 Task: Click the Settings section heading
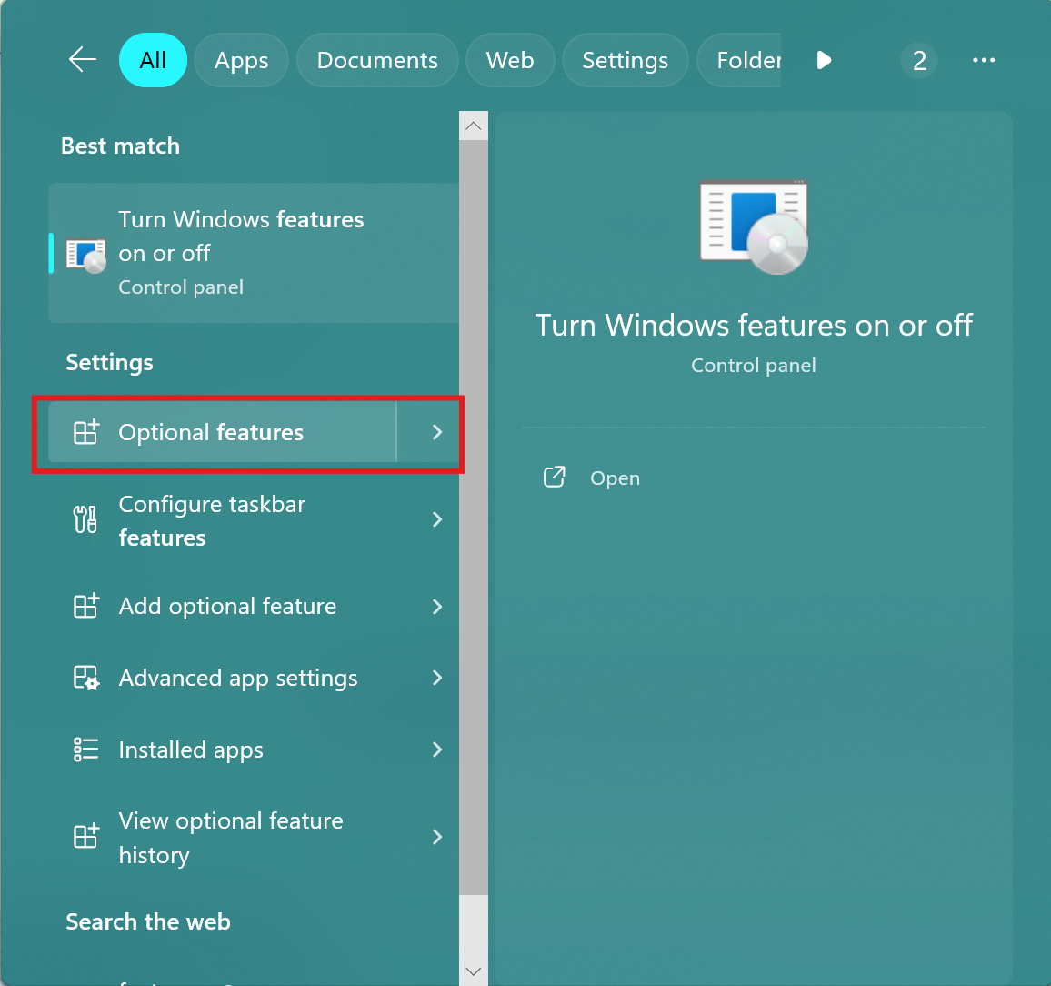pos(109,362)
